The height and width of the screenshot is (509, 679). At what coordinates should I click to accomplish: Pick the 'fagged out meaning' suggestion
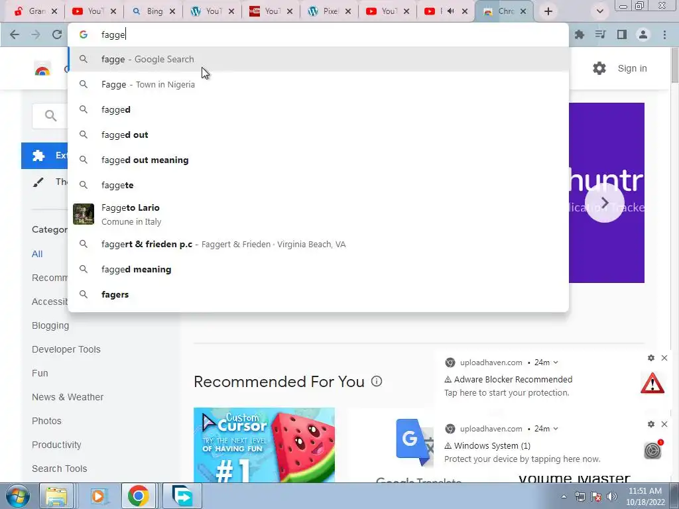(318, 160)
